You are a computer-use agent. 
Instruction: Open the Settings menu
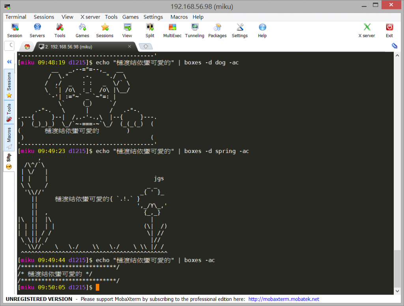pyautogui.click(x=153, y=17)
